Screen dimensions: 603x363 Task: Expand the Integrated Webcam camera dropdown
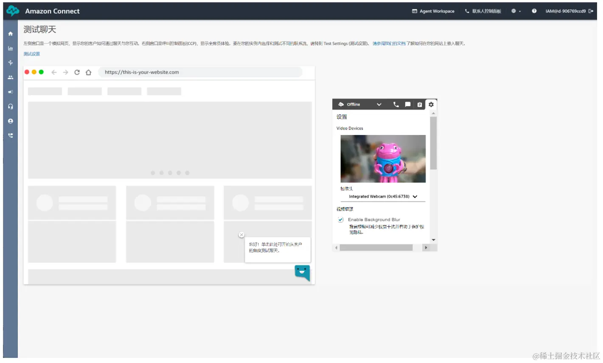[x=383, y=197]
